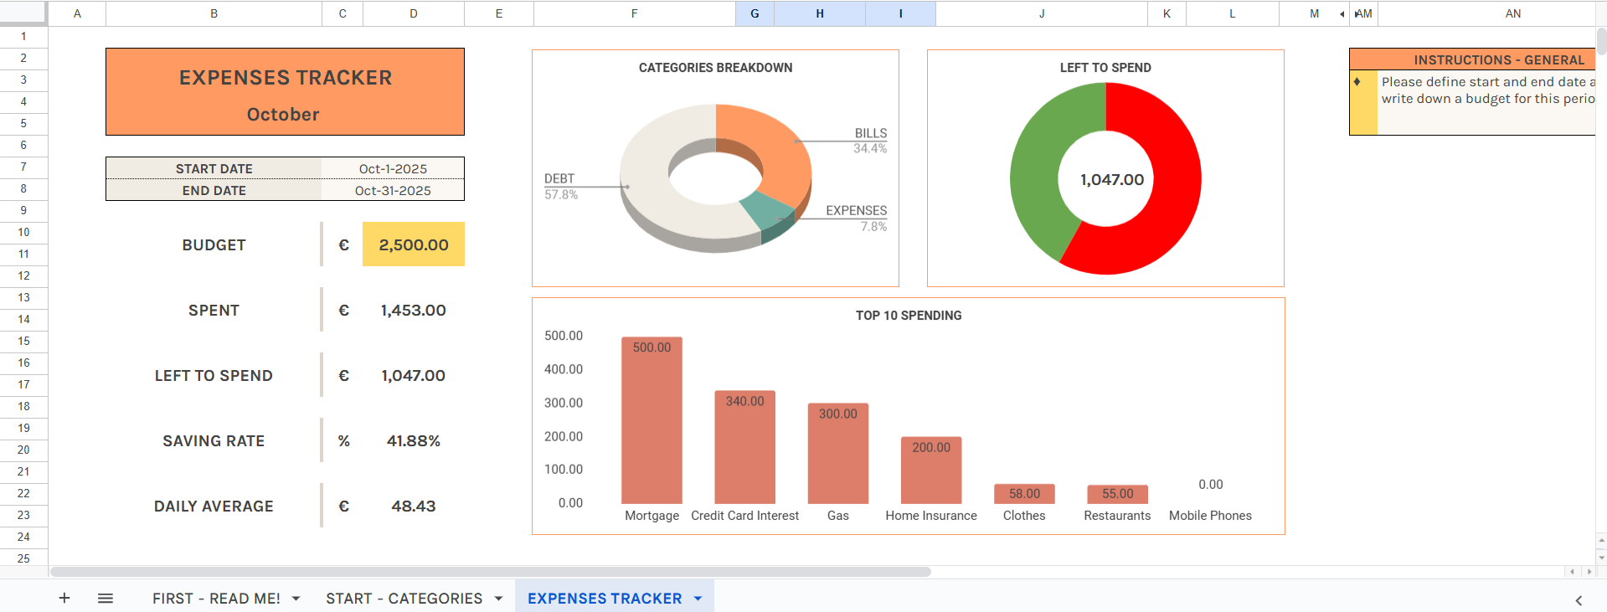Click the horizontal scrollbar thumb
1607x612 pixels.
(490, 572)
